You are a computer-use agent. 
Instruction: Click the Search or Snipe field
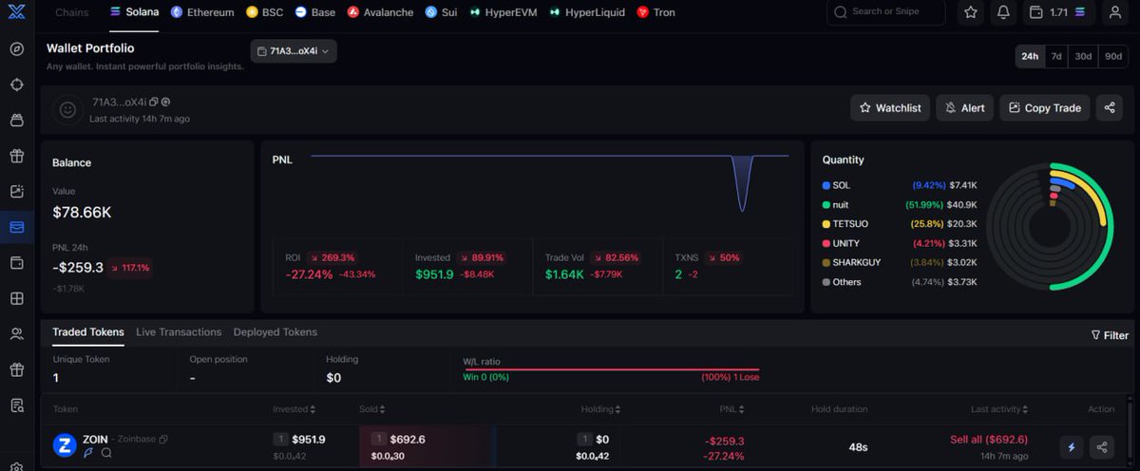[x=885, y=12]
